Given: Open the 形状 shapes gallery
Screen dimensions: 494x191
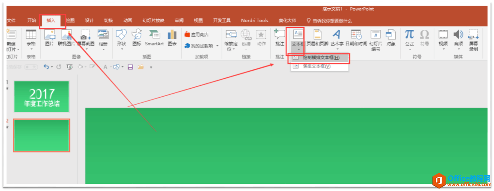Looking at the screenshot, I should point(121,39).
